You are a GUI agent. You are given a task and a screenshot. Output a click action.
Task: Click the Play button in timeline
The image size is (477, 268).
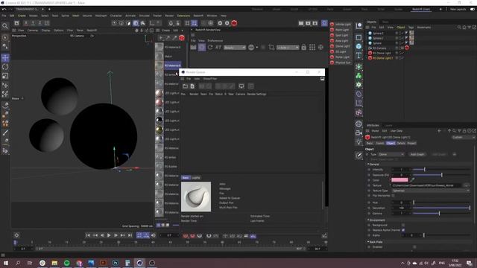pos(109,235)
